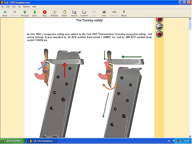This screenshot has height=144, width=192.
Task: Open the Help menu
Action: 34,7
